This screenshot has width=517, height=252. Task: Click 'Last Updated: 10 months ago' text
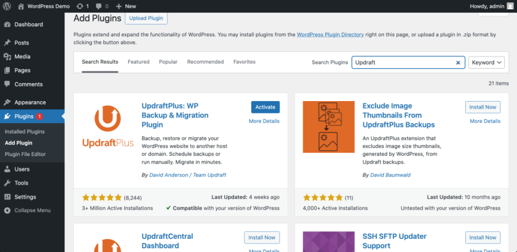pos(464,197)
